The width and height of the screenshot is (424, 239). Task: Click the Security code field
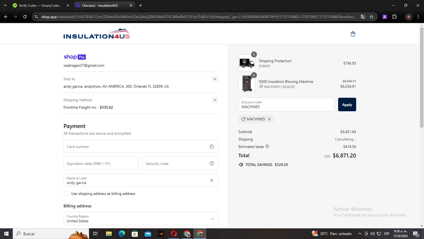click(180, 163)
